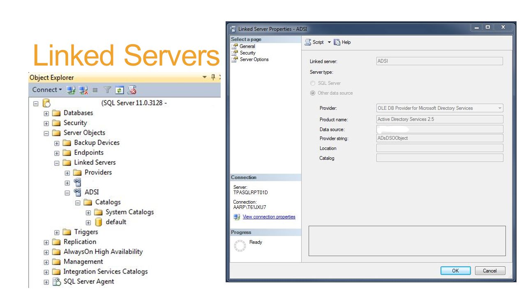Image resolution: width=526 pixels, height=295 pixels.
Task: Select the Catalogs tree item
Action: point(108,202)
